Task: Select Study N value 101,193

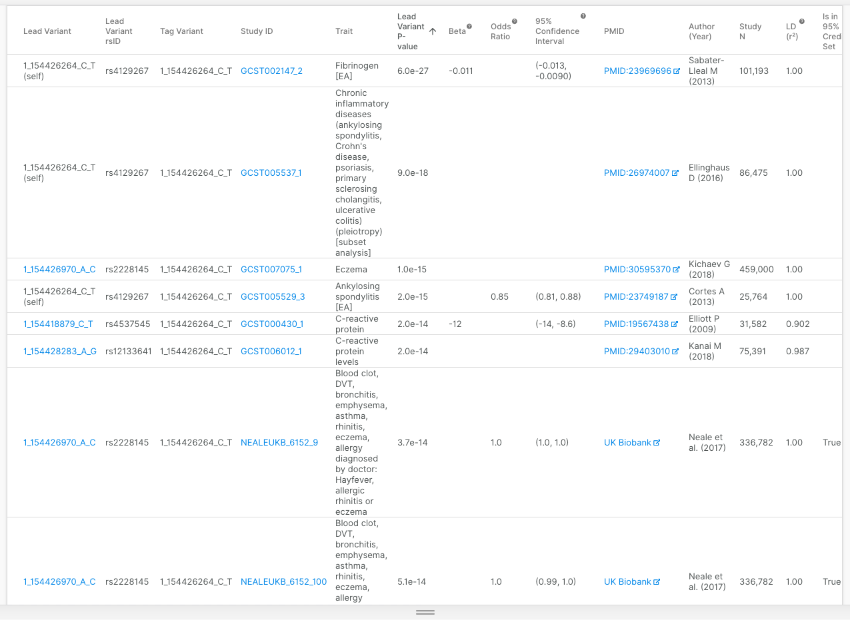Action: 754,71
